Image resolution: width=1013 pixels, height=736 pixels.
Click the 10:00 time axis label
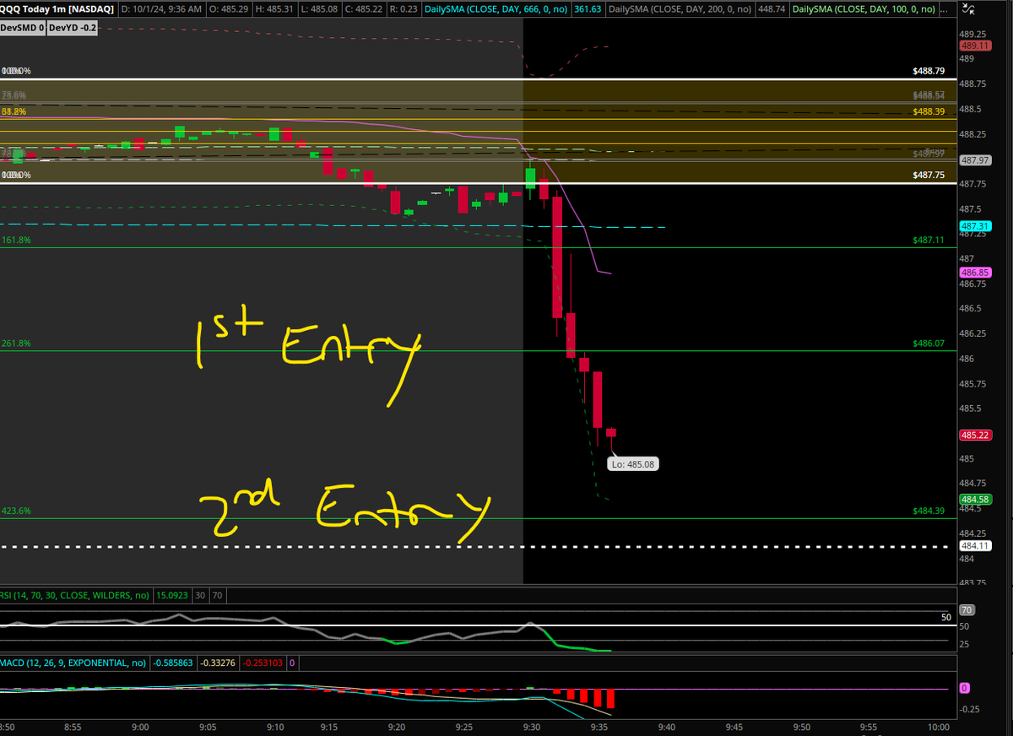click(x=940, y=727)
